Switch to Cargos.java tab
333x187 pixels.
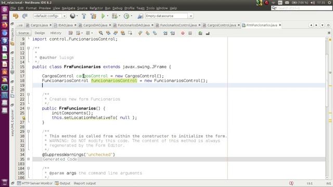(39, 25)
